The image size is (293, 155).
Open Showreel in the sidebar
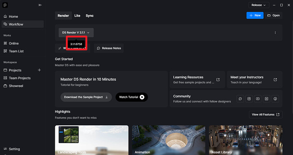click(x=23, y=86)
